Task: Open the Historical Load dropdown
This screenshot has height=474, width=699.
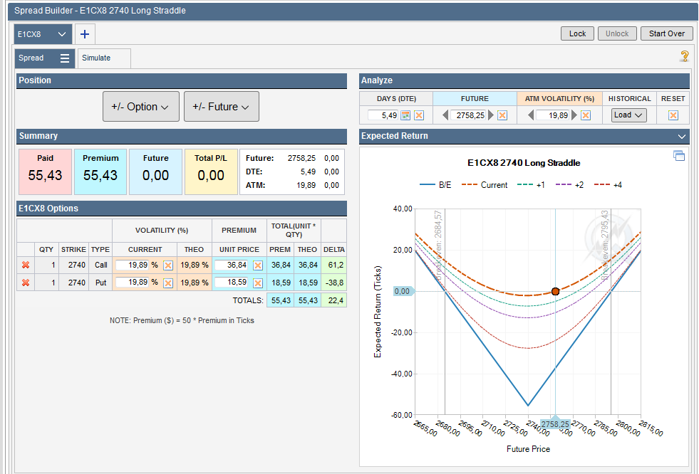Action: [628, 115]
